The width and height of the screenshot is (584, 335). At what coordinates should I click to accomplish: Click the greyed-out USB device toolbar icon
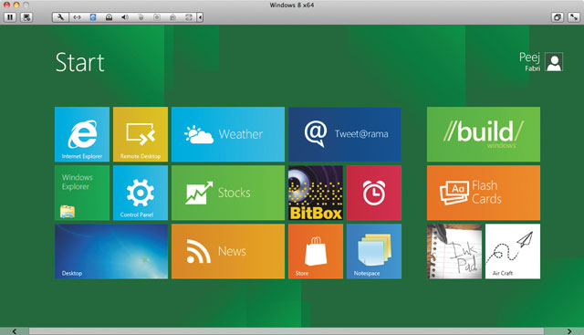tap(141, 17)
